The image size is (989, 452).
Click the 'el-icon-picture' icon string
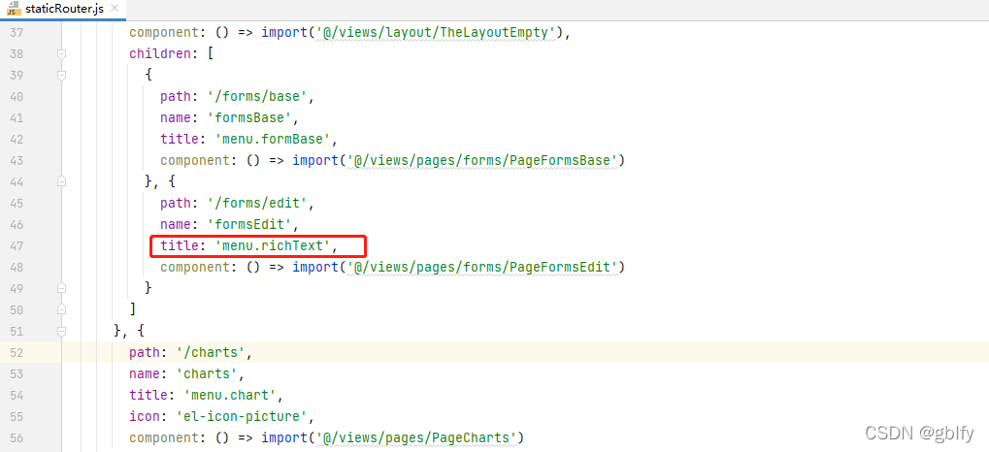240,417
